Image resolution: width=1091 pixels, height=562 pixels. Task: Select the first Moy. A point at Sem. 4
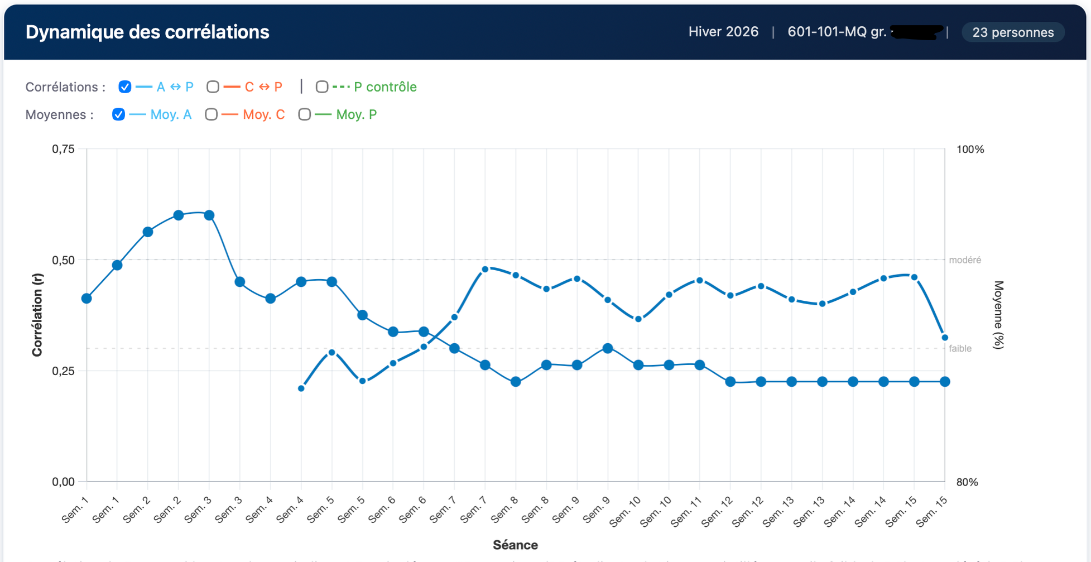[301, 388]
